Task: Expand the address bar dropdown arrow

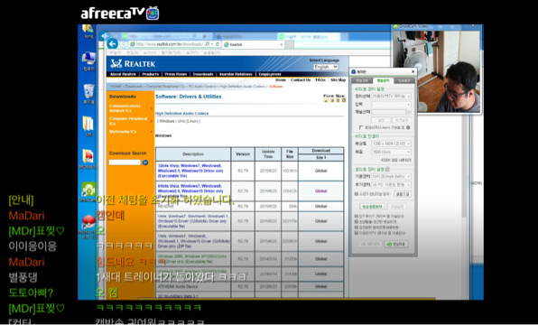Action: [212, 44]
